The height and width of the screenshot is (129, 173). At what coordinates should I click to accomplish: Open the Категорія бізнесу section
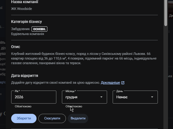coord(26,22)
